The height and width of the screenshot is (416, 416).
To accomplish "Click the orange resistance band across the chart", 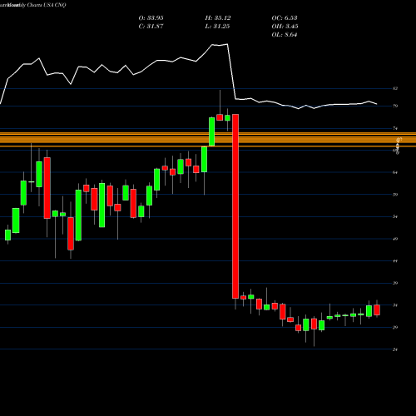I will coord(208,140).
